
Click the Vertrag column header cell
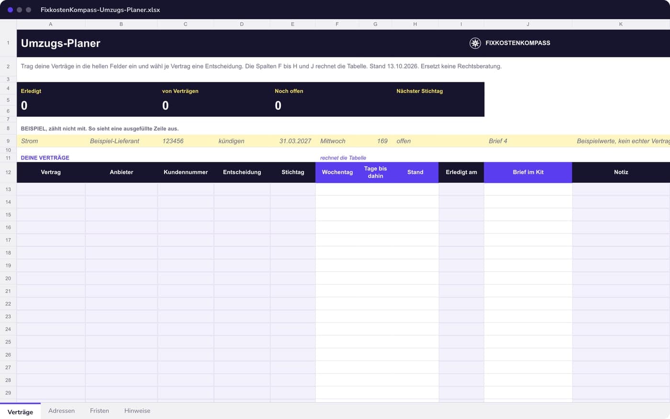click(51, 172)
